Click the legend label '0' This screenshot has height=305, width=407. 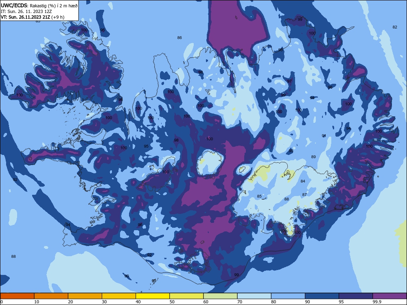tap(2, 302)
